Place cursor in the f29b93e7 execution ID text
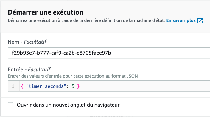The width and height of the screenshot is (210, 117). (61, 53)
